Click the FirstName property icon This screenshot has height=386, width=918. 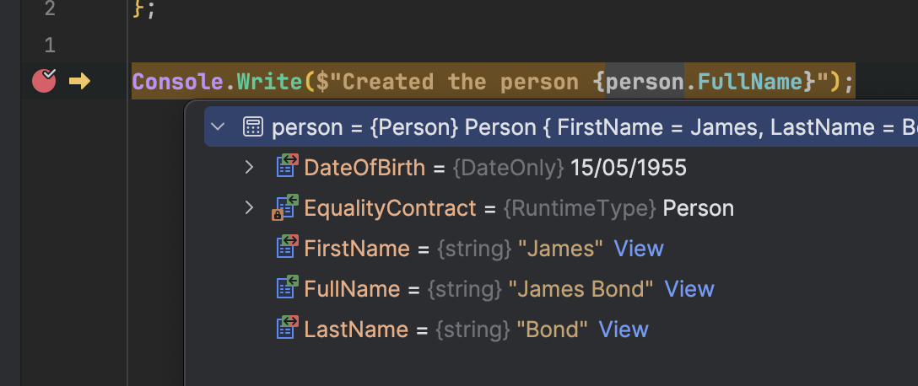pyautogui.click(x=287, y=248)
